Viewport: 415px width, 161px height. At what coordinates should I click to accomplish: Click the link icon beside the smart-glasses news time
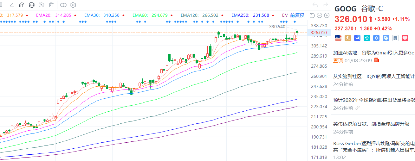pyautogui.click(x=358, y=108)
